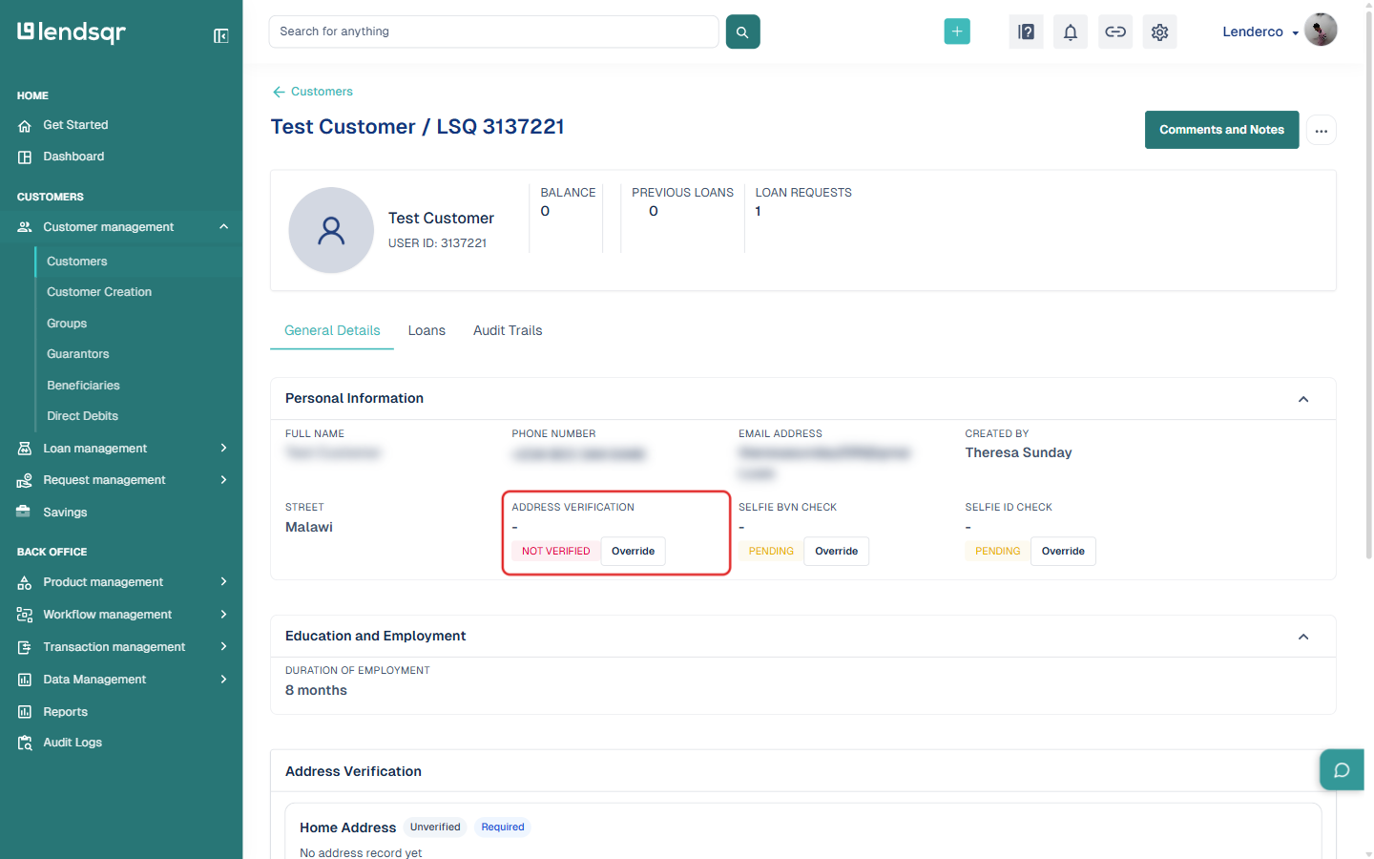Screen dimensions: 1374x859
Task: Click the link chain icon
Action: click(1115, 31)
